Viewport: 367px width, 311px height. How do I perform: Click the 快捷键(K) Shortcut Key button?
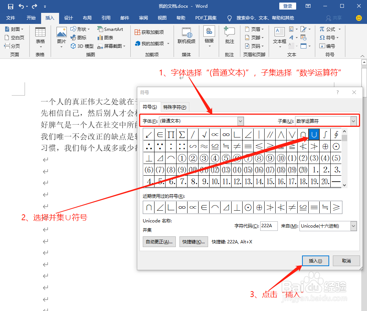pos(193,242)
